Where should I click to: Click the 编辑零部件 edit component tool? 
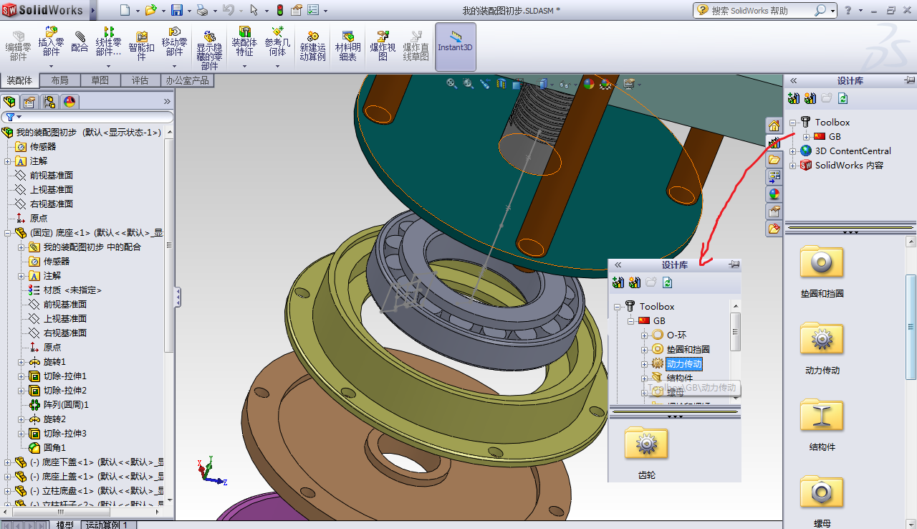(x=18, y=46)
